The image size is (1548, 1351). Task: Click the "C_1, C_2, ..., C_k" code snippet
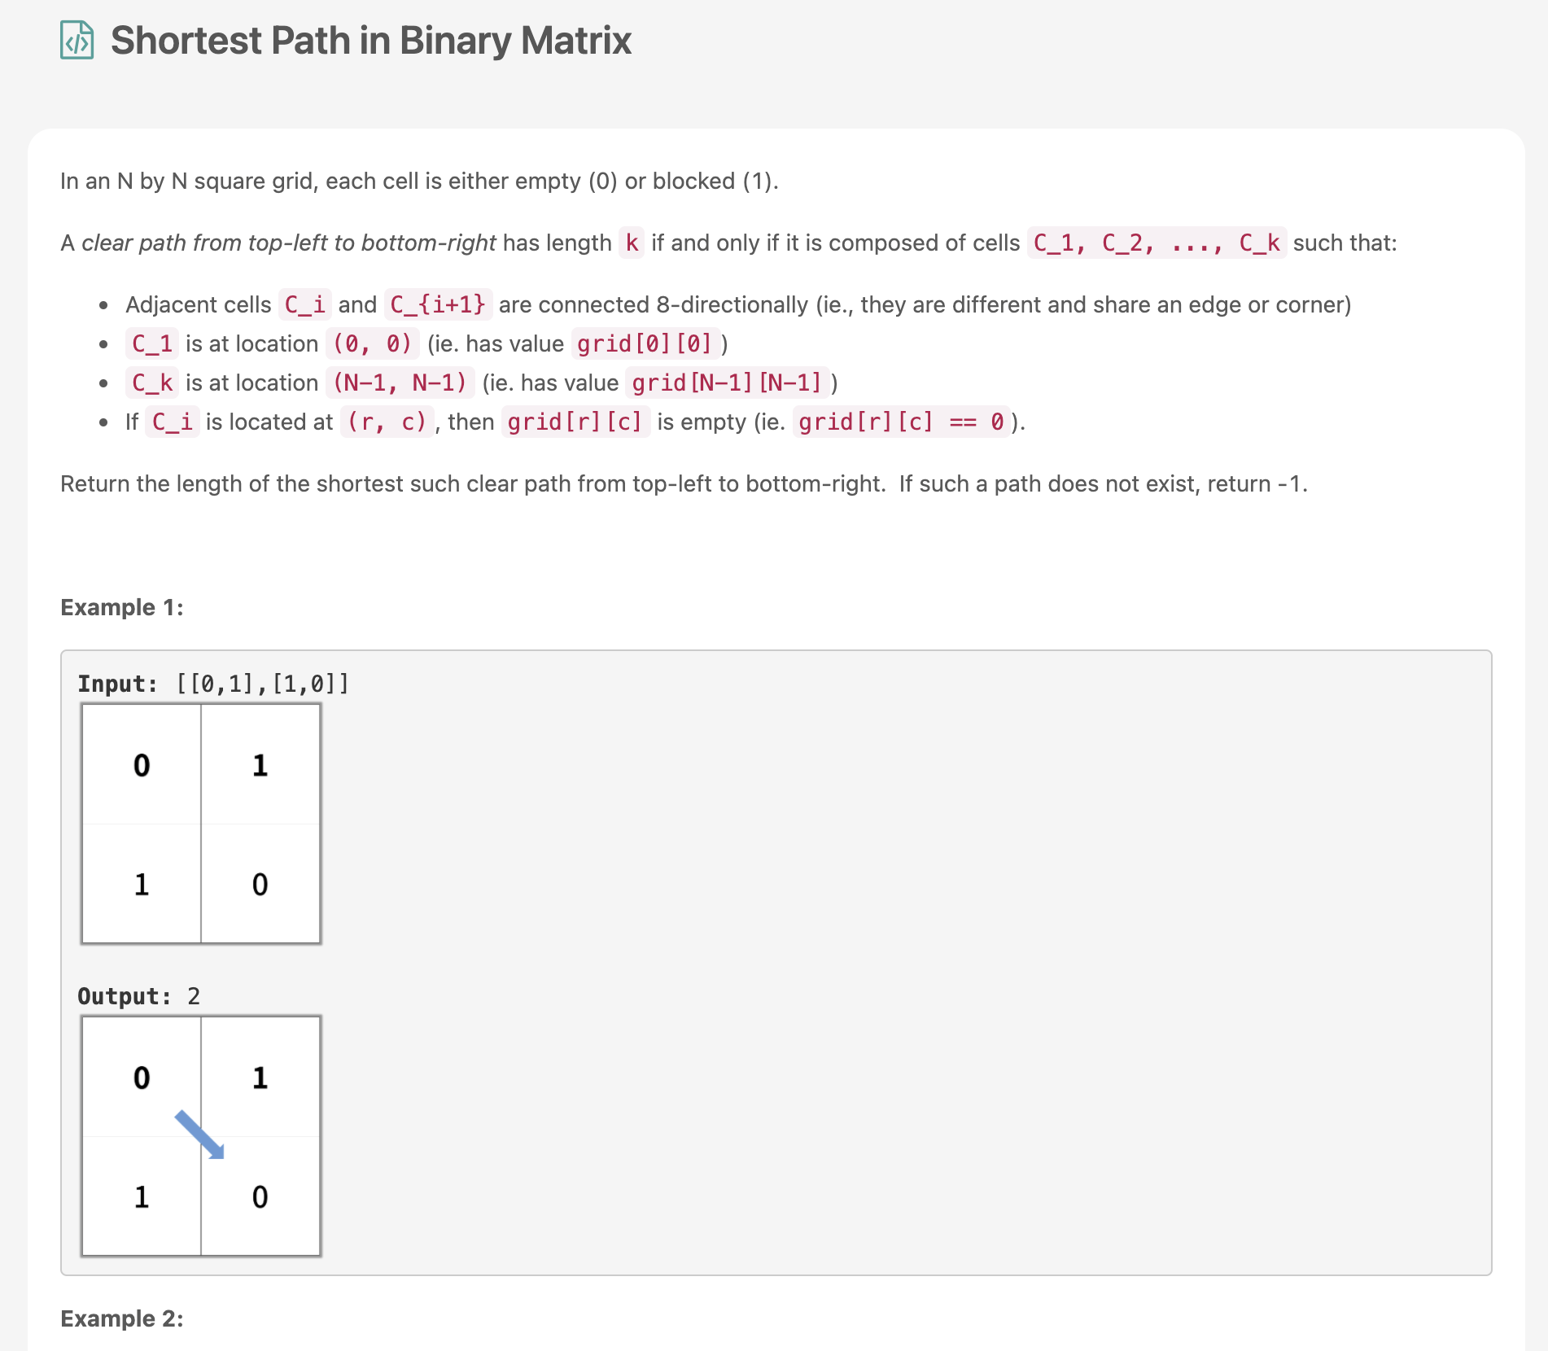click(1156, 243)
